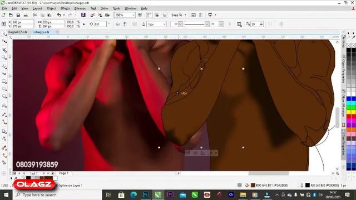
Task: Toggle Show Rulers button
Action: coord(149,15)
